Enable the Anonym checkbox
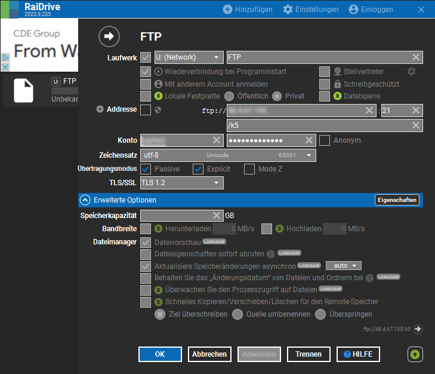The width and height of the screenshot is (435, 374). point(324,140)
